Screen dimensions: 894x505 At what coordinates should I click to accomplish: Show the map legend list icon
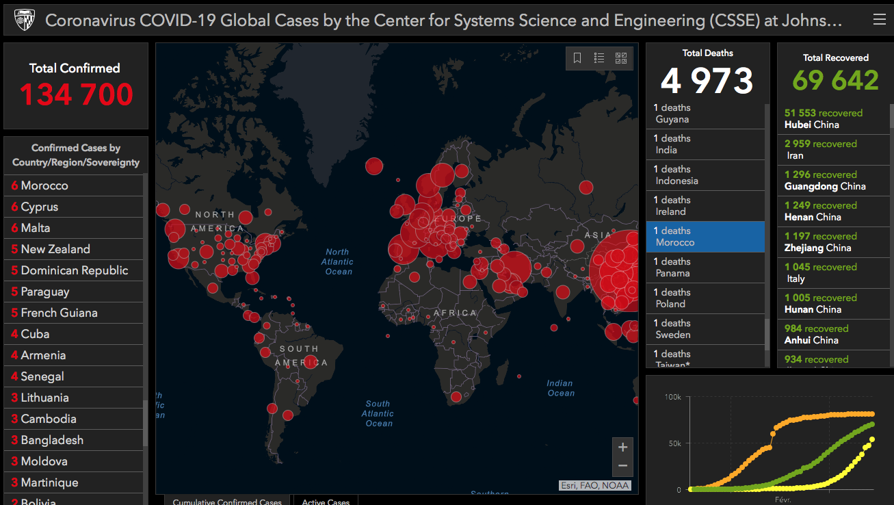coord(599,58)
